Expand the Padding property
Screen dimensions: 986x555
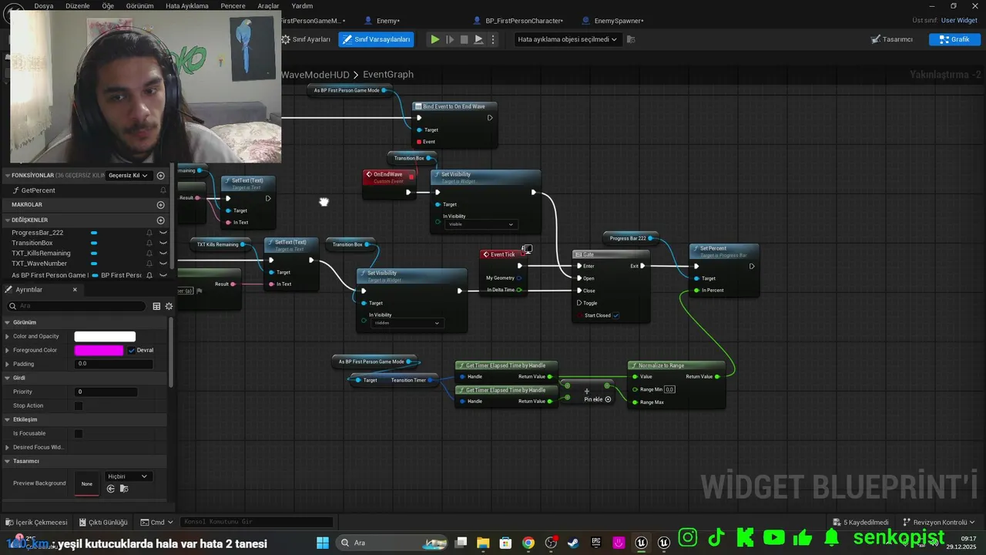pos(8,364)
